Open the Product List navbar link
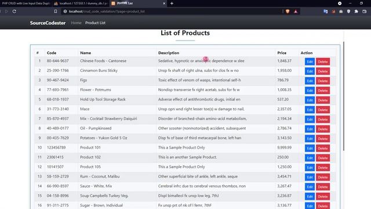 click(95, 23)
